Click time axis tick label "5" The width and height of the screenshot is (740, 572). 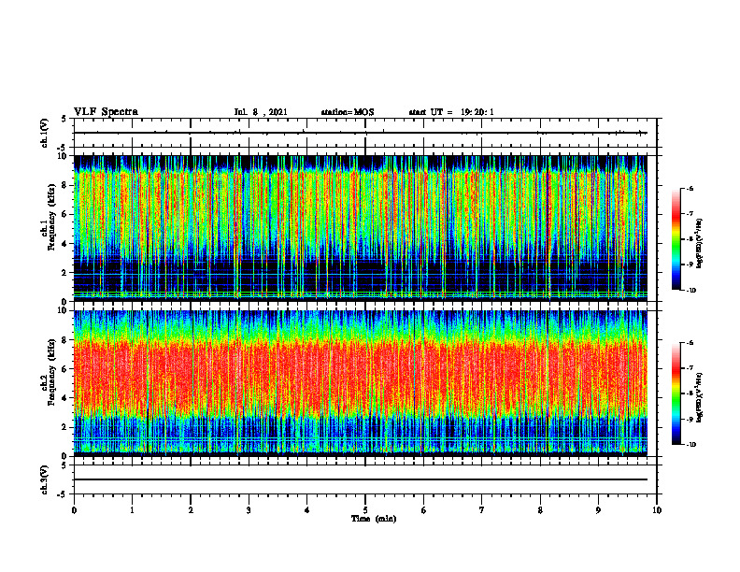point(365,510)
